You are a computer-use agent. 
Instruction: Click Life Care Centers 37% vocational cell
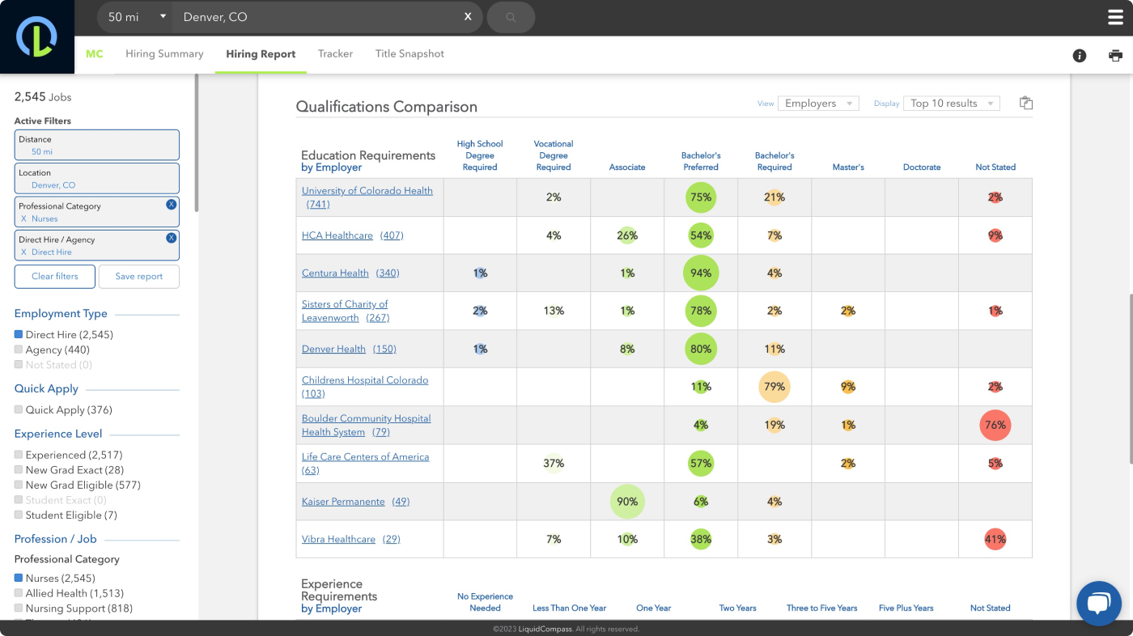coord(554,463)
